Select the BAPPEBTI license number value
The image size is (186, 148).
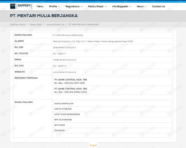tap(64, 48)
